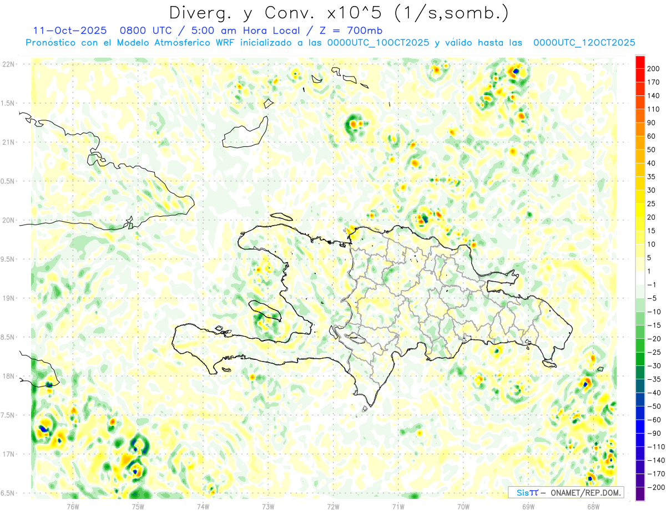Click the -25 color scale value

click(655, 352)
